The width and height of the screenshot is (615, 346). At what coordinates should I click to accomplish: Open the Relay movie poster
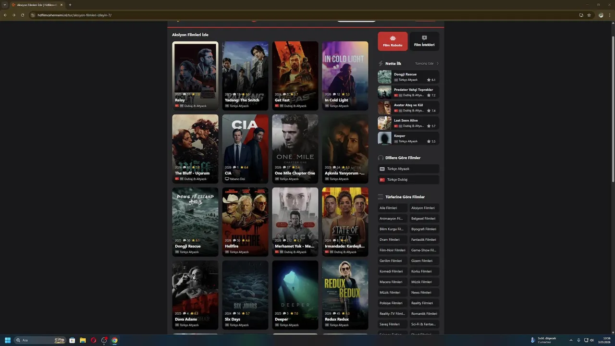195,75
